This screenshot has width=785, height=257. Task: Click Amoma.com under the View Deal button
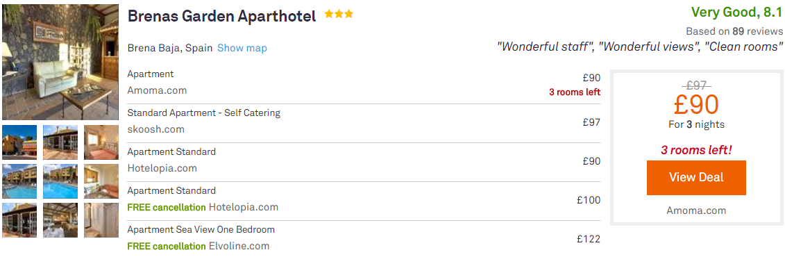[696, 210]
